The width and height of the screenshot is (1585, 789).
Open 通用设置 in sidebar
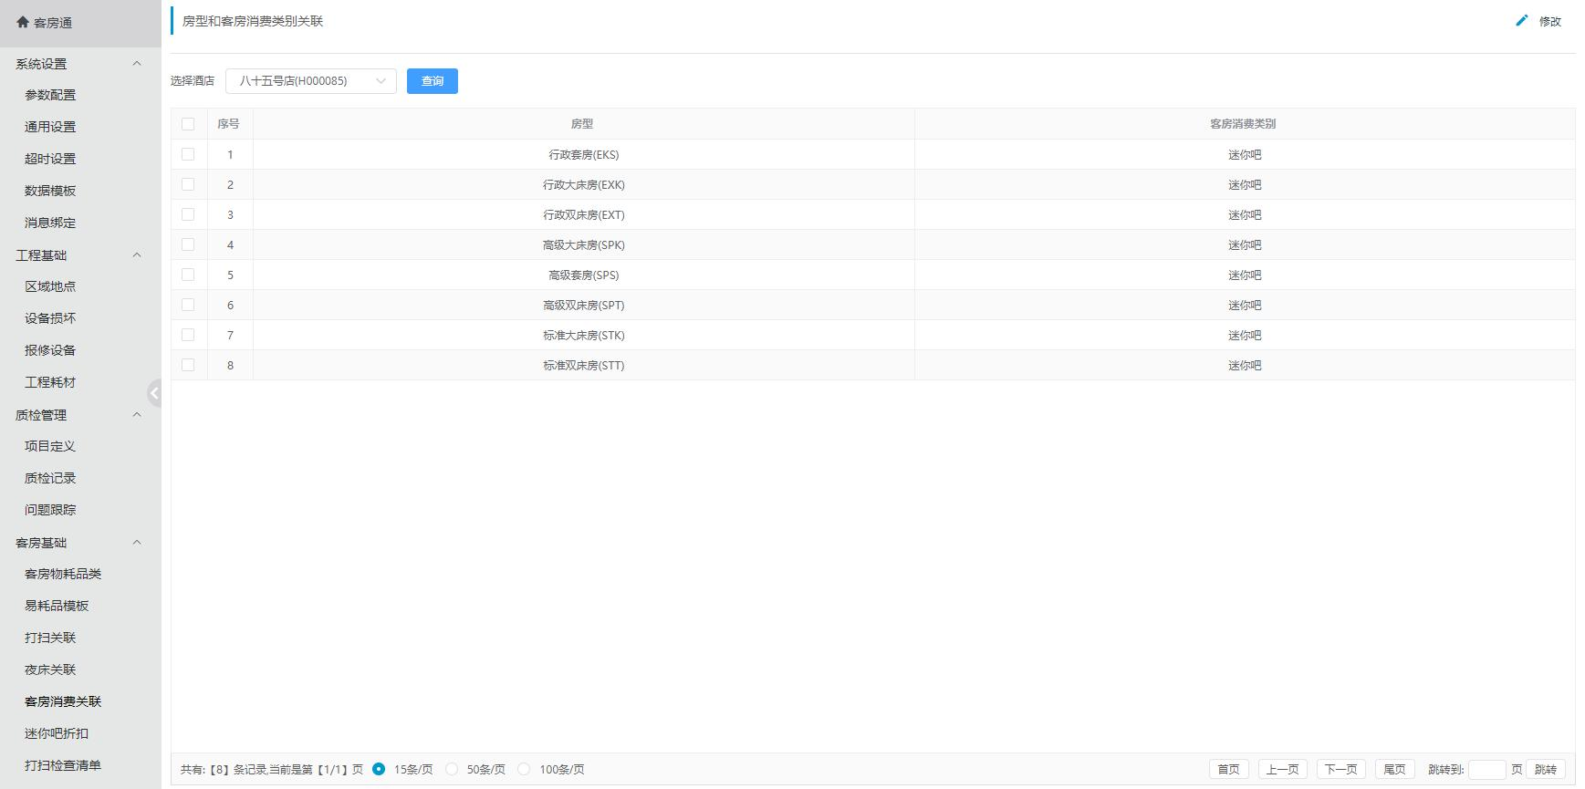pos(50,127)
